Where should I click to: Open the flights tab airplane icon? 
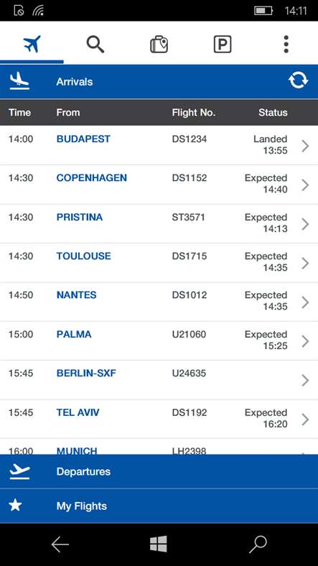pos(32,44)
